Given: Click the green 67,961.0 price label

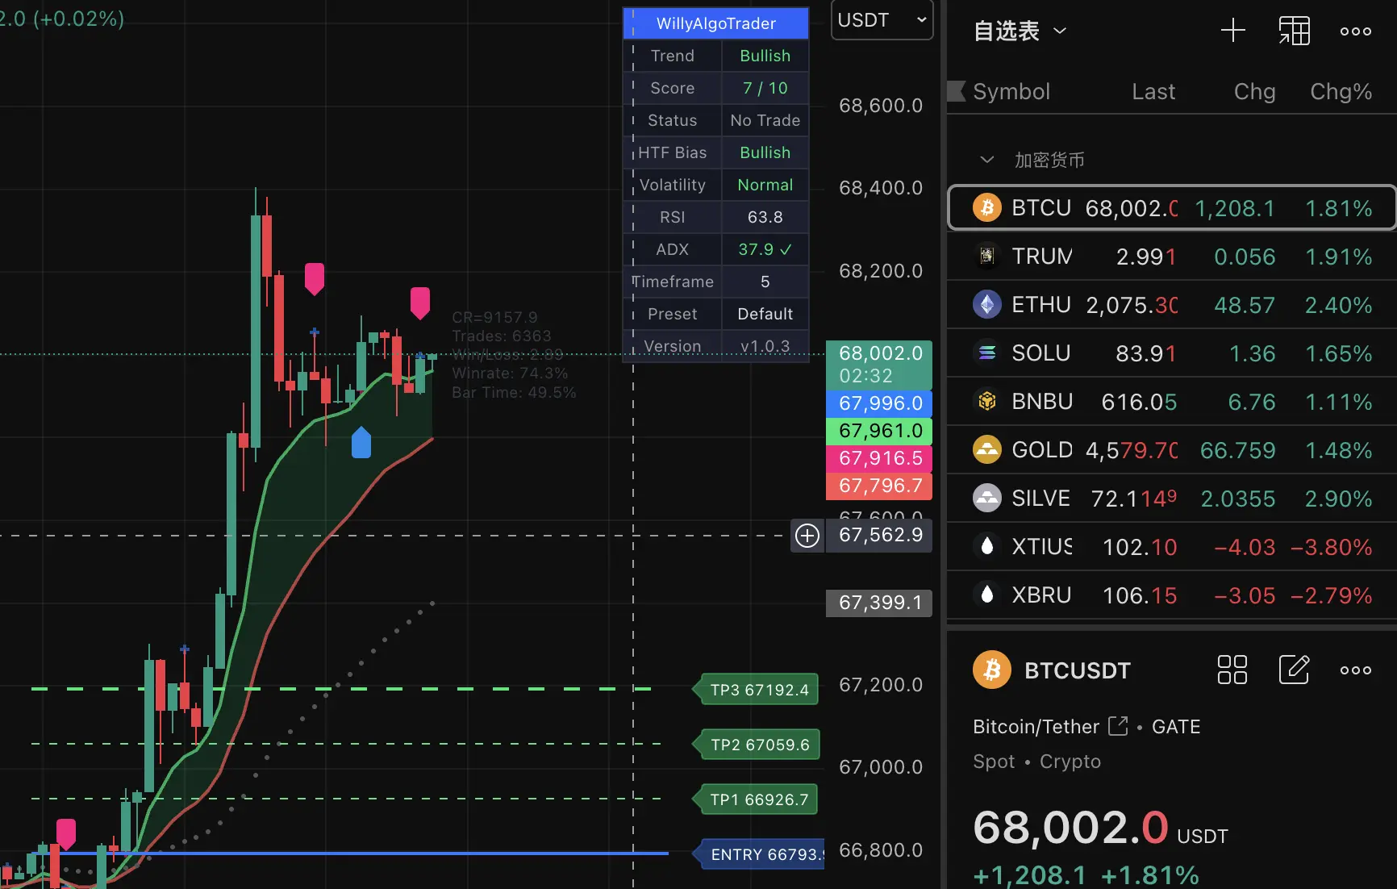Looking at the screenshot, I should pyautogui.click(x=879, y=431).
